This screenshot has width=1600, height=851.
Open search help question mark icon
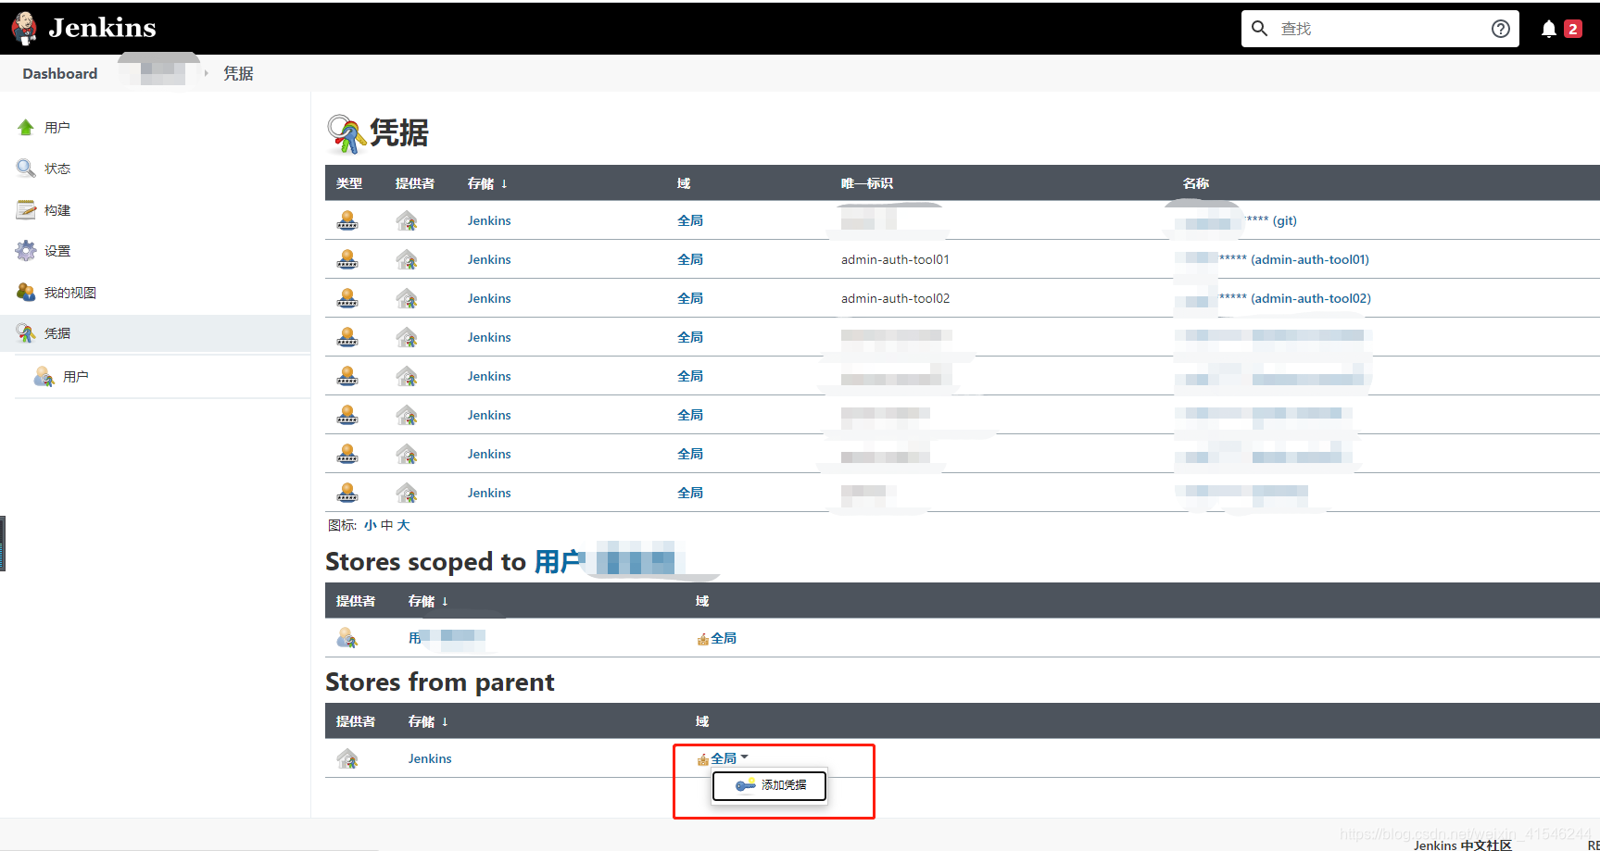[1500, 29]
